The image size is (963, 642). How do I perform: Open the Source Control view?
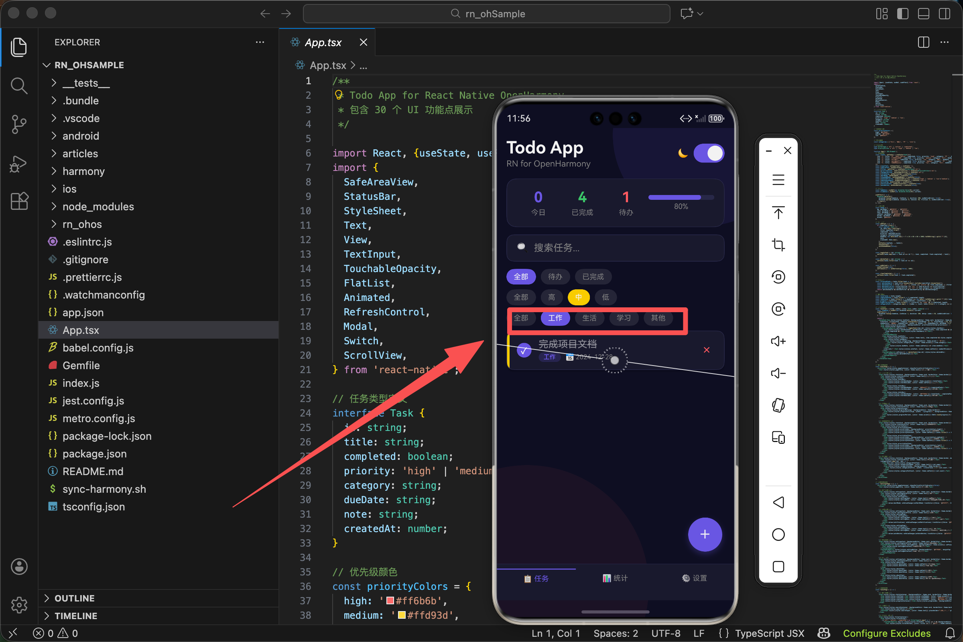click(x=19, y=124)
